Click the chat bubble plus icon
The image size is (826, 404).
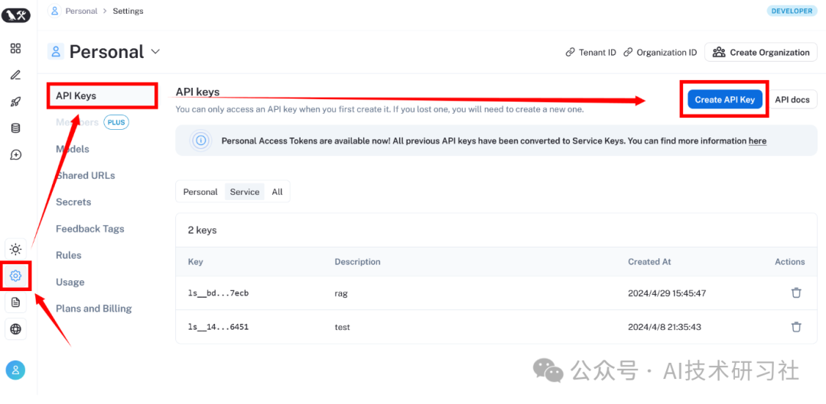15,155
